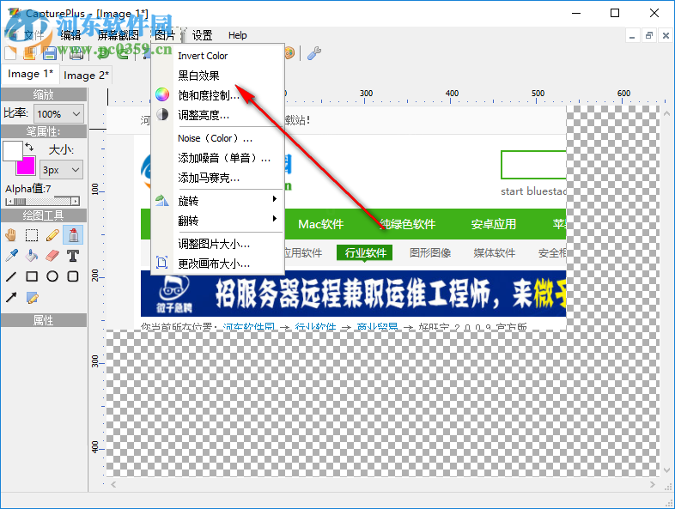675x509 pixels.
Task: Open 饱和度控制 saturation control
Action: [209, 95]
